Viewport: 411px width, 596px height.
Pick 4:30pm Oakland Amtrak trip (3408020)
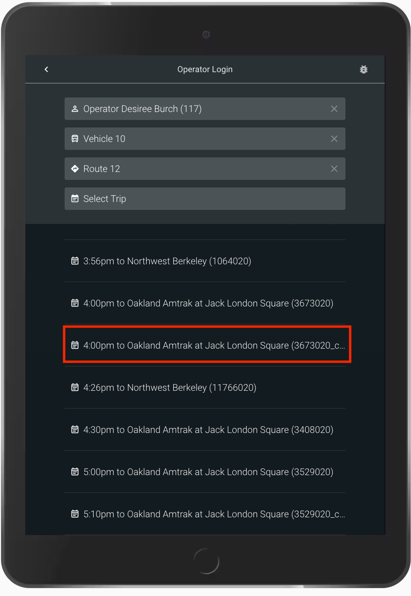pyautogui.click(x=208, y=430)
